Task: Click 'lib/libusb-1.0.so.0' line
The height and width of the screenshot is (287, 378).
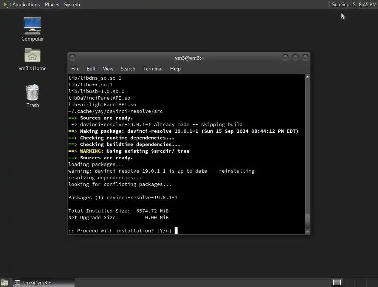Action: 96,91
